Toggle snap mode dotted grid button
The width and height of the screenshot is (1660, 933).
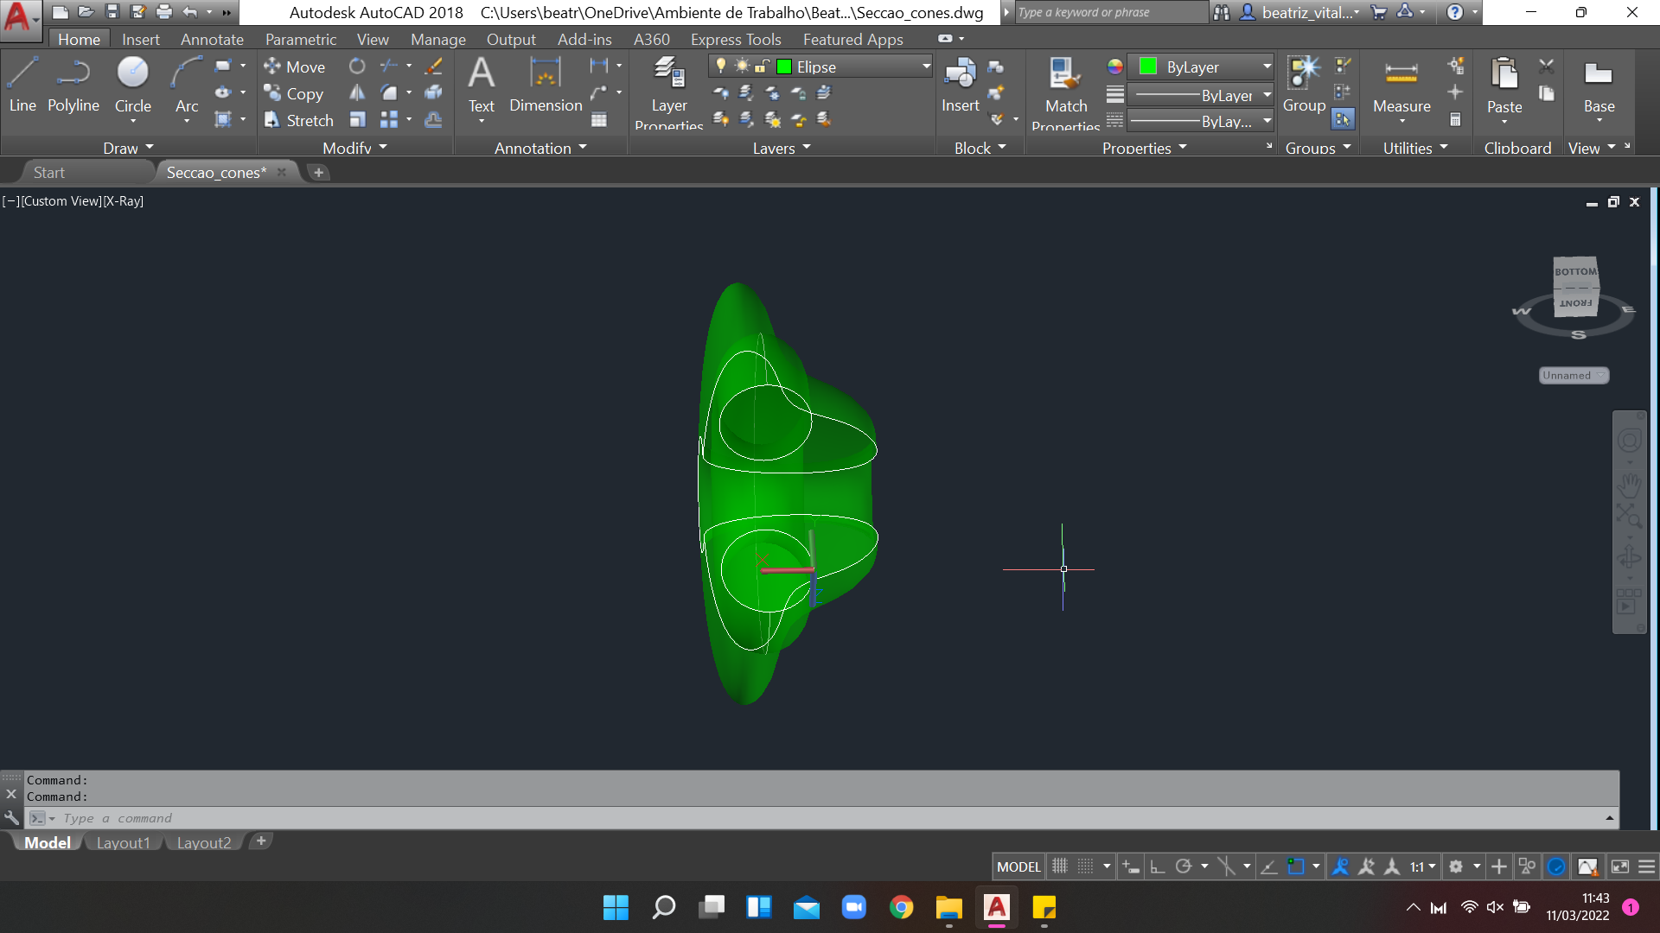[x=1086, y=866]
